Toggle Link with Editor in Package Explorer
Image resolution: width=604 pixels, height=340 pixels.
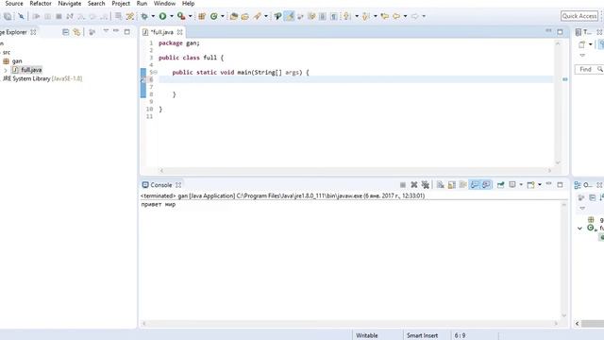click(76, 32)
